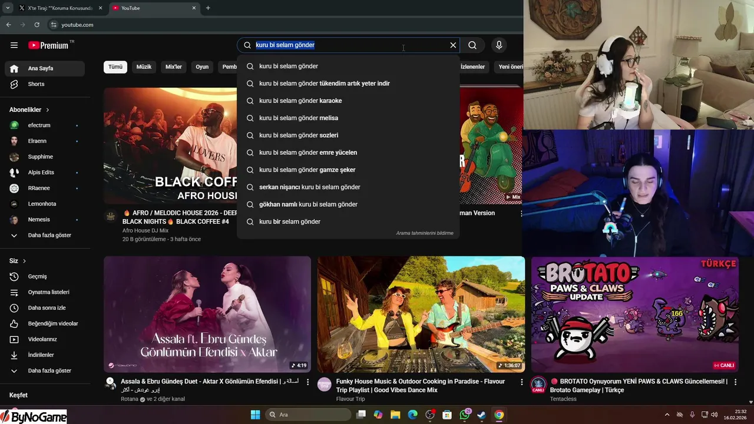The width and height of the screenshot is (754, 424).
Task: Open the YouTube hamburger guide menu
Action: click(14, 45)
